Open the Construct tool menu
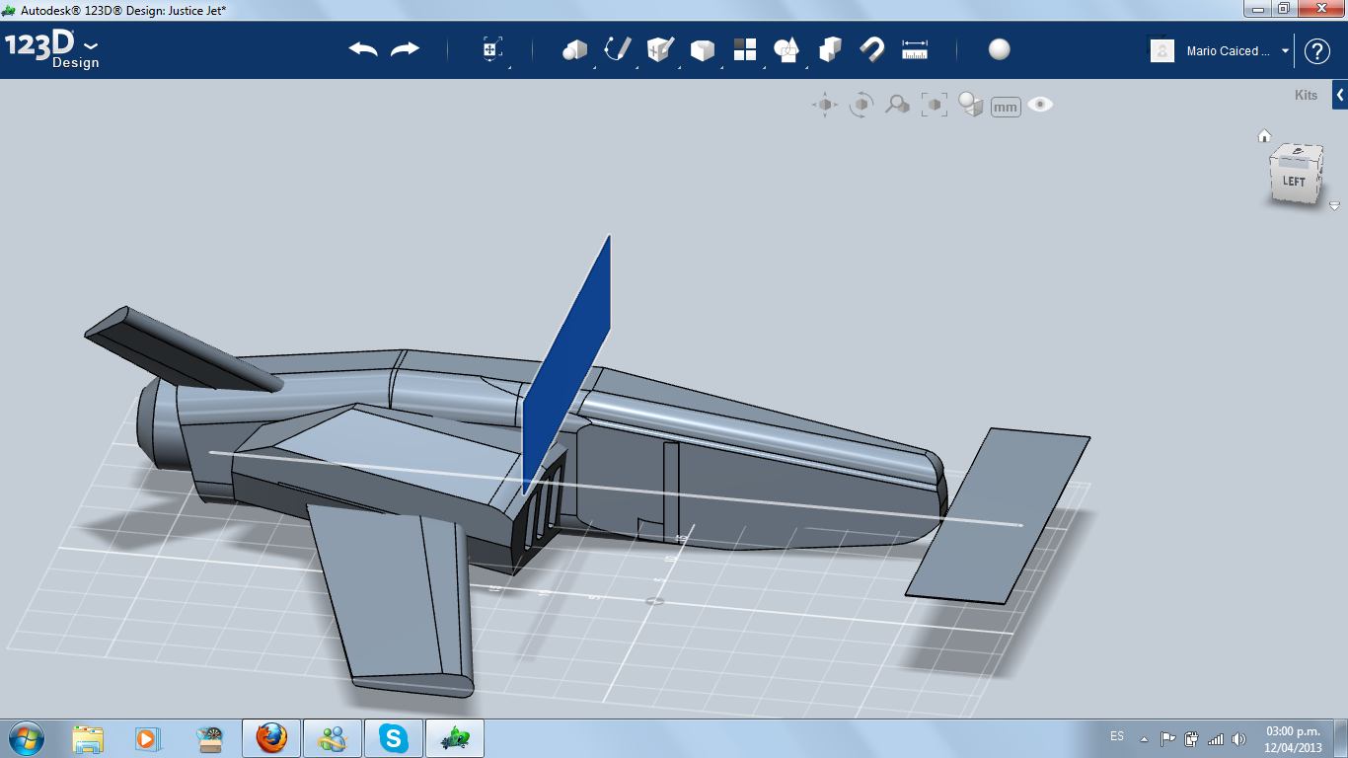This screenshot has width=1348, height=758. 660,49
